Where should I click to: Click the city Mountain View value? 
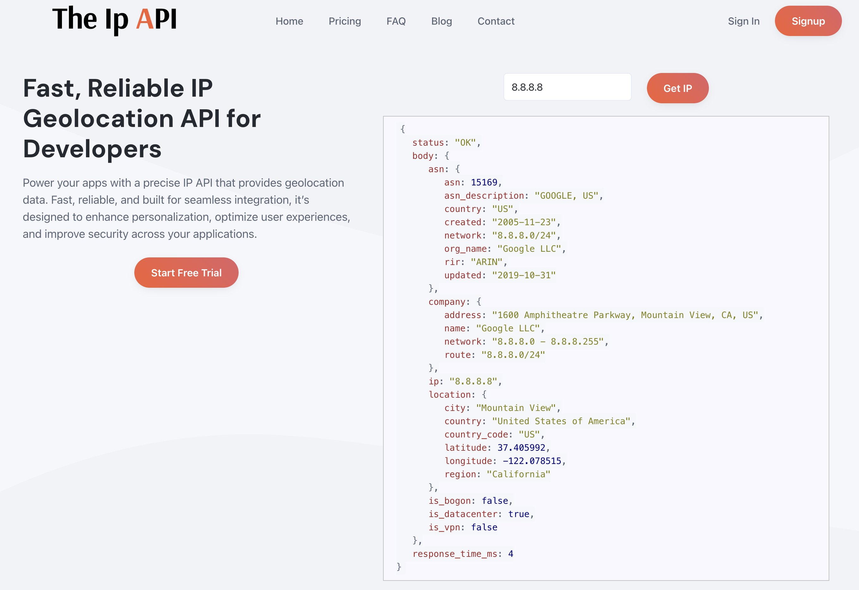[x=517, y=408]
